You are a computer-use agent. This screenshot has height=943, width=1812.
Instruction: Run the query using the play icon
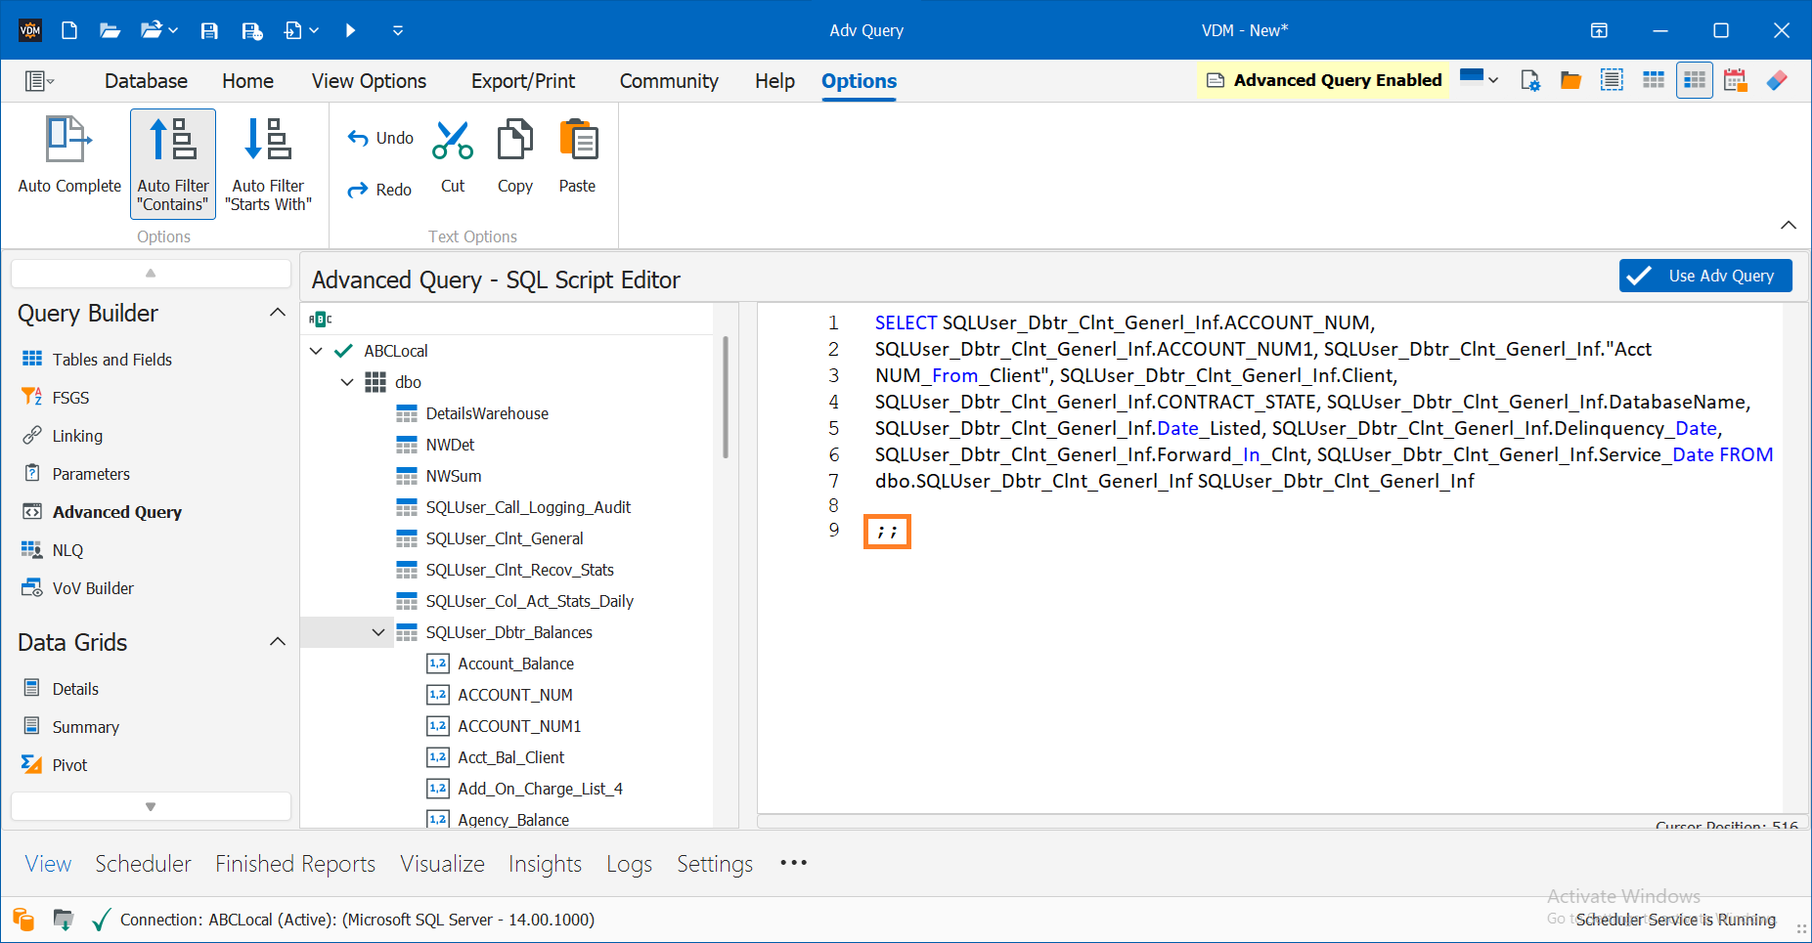point(350,30)
